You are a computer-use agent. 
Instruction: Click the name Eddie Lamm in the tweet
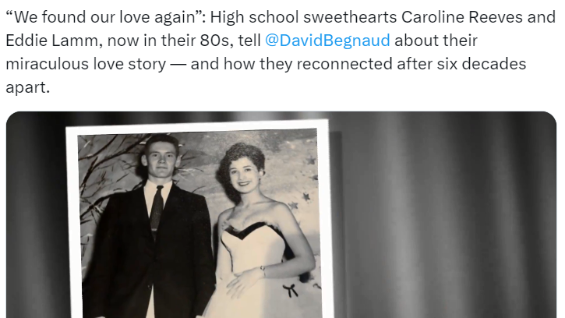click(52, 41)
